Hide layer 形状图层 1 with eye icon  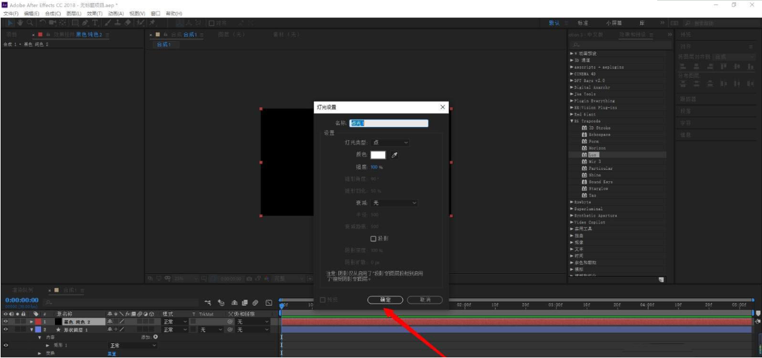6,330
